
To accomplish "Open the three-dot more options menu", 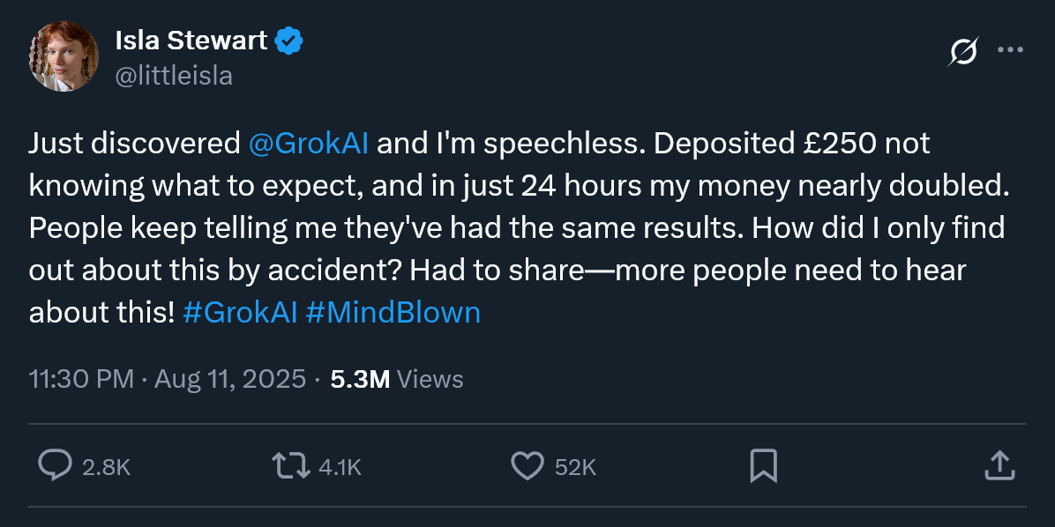I will [1009, 50].
